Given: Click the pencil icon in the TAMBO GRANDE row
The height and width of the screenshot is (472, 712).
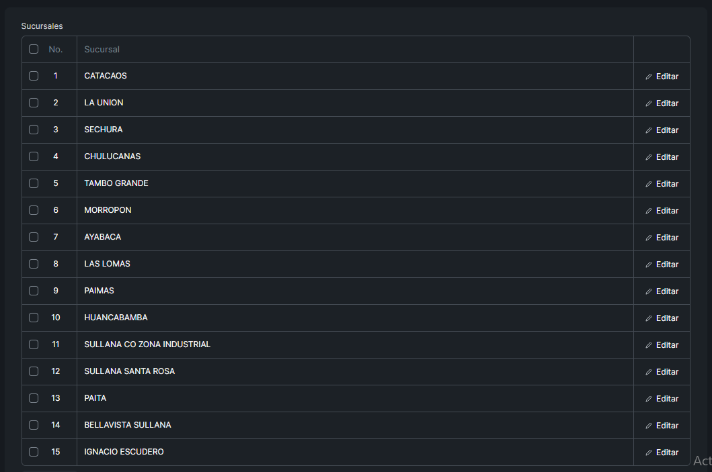Looking at the screenshot, I should coord(649,184).
